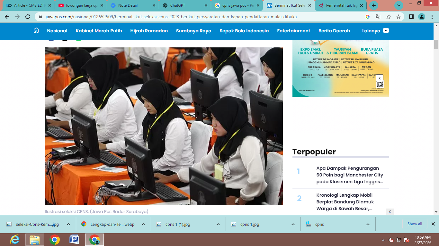Screen dimensions: 439x246
Task: Click the Ilustrasi seleksi CPNS caption
Action: coord(96,211)
